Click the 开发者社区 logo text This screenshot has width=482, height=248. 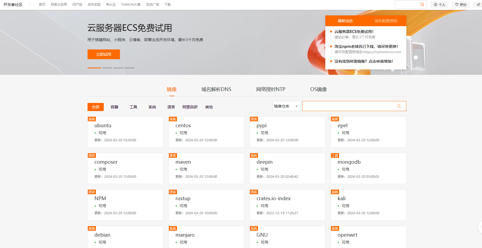[13, 5]
